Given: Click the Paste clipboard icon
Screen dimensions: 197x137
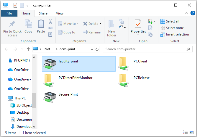Looking at the screenshot, I should coord(41,25).
